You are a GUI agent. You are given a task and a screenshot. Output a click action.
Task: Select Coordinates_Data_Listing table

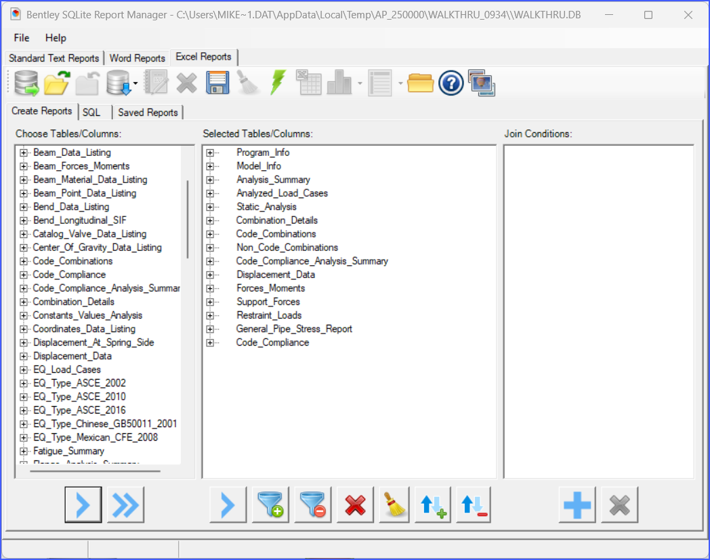point(84,329)
